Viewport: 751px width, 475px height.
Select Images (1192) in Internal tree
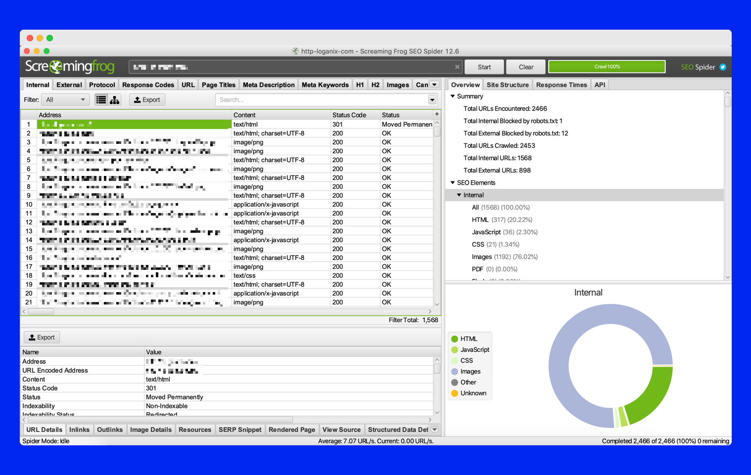click(505, 257)
